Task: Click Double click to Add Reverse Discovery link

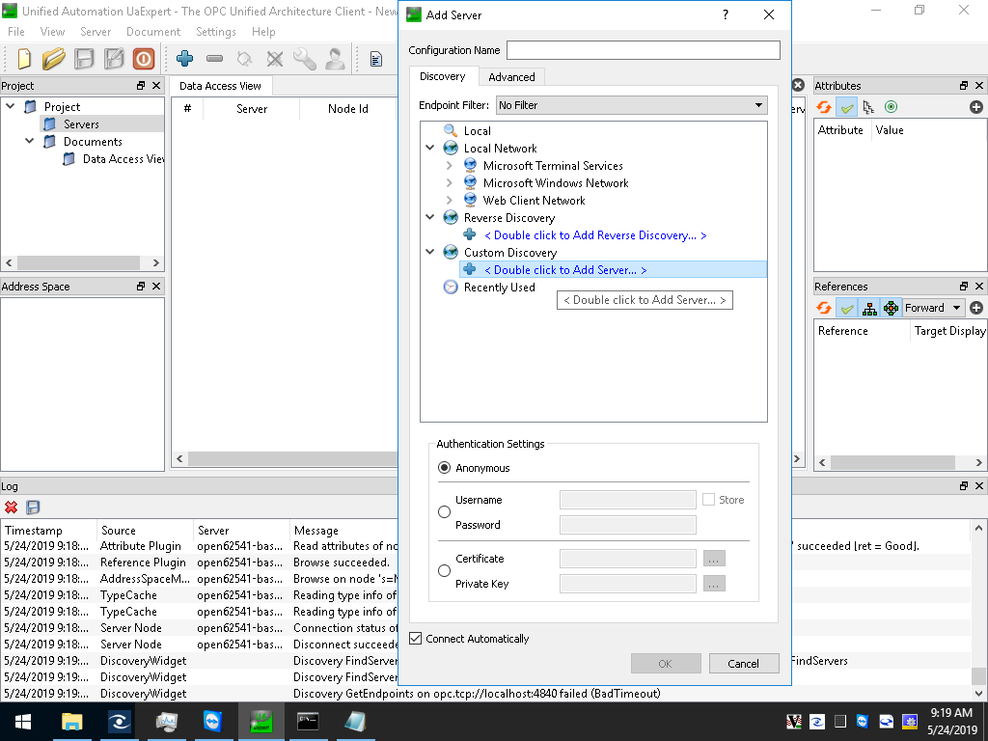Action: pos(595,235)
